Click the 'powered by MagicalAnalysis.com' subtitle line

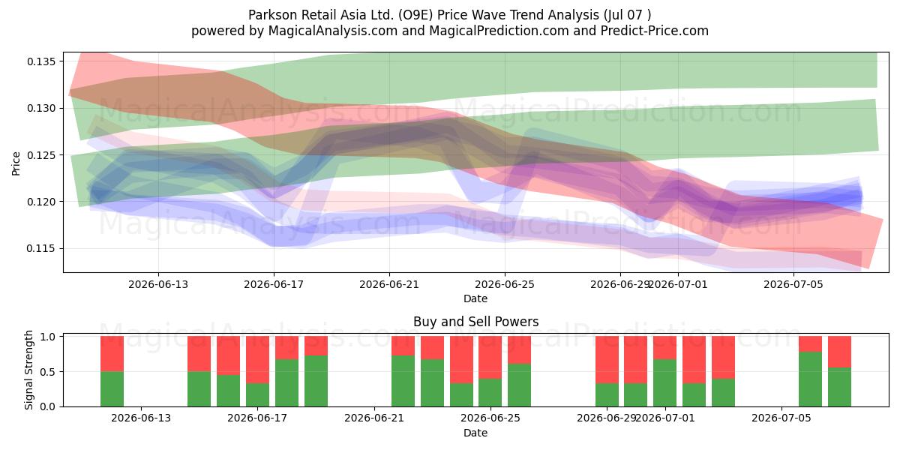click(450, 31)
